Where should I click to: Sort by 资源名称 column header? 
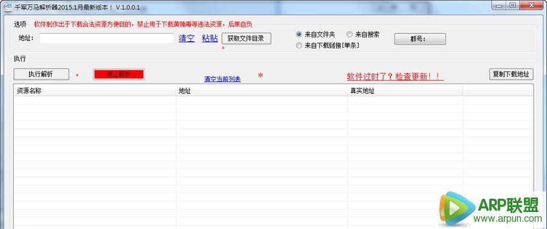pos(95,91)
